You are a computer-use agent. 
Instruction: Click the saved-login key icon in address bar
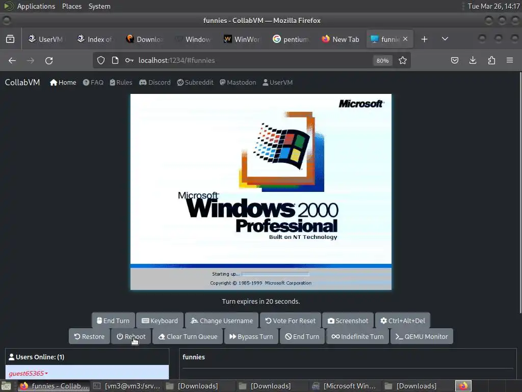129,60
